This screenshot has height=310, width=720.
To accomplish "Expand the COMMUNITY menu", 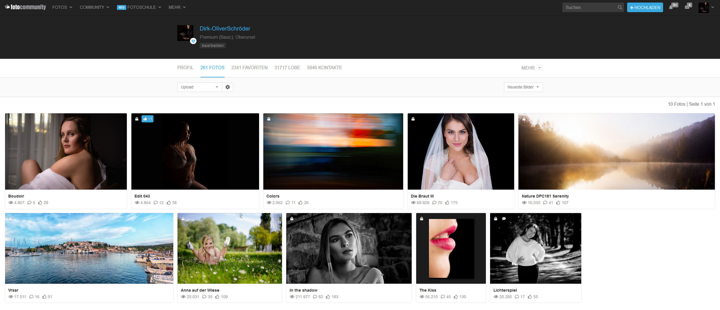I will pos(94,7).
